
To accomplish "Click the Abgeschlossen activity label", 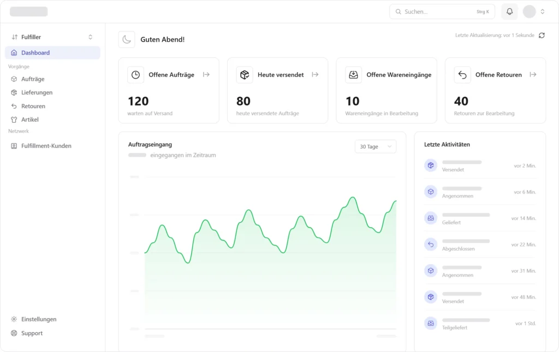I will tap(459, 249).
